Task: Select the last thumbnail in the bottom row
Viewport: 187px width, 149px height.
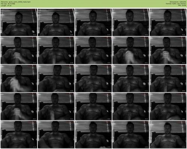Action: pyautogui.click(x=168, y=134)
